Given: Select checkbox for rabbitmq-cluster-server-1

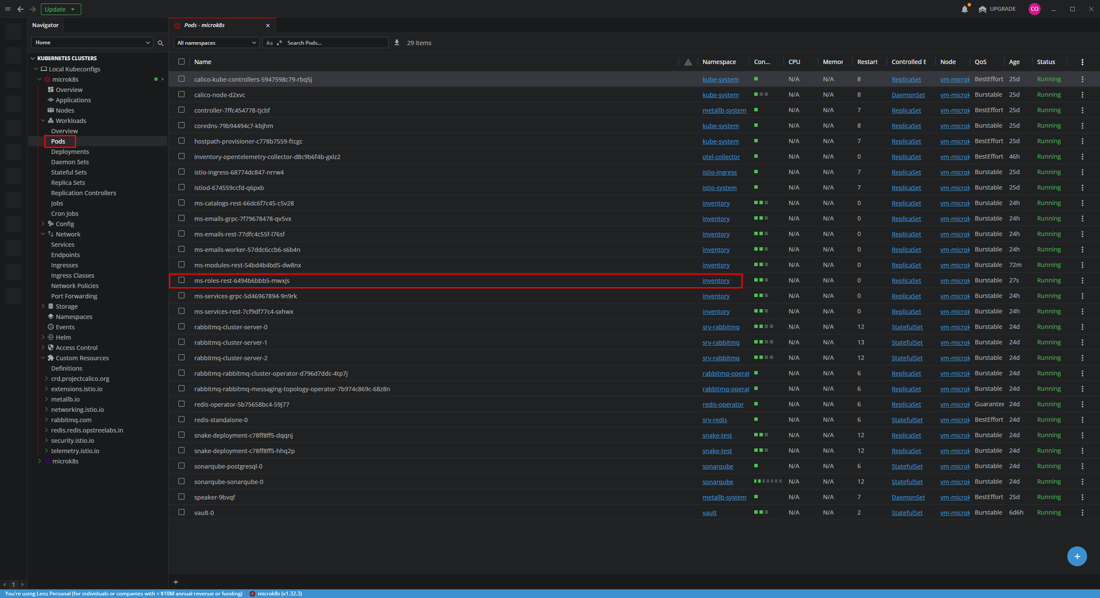Looking at the screenshot, I should 181,342.
